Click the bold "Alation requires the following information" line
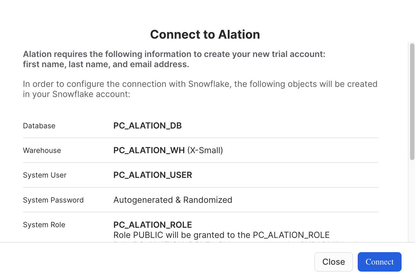The image size is (415, 279). click(x=174, y=54)
